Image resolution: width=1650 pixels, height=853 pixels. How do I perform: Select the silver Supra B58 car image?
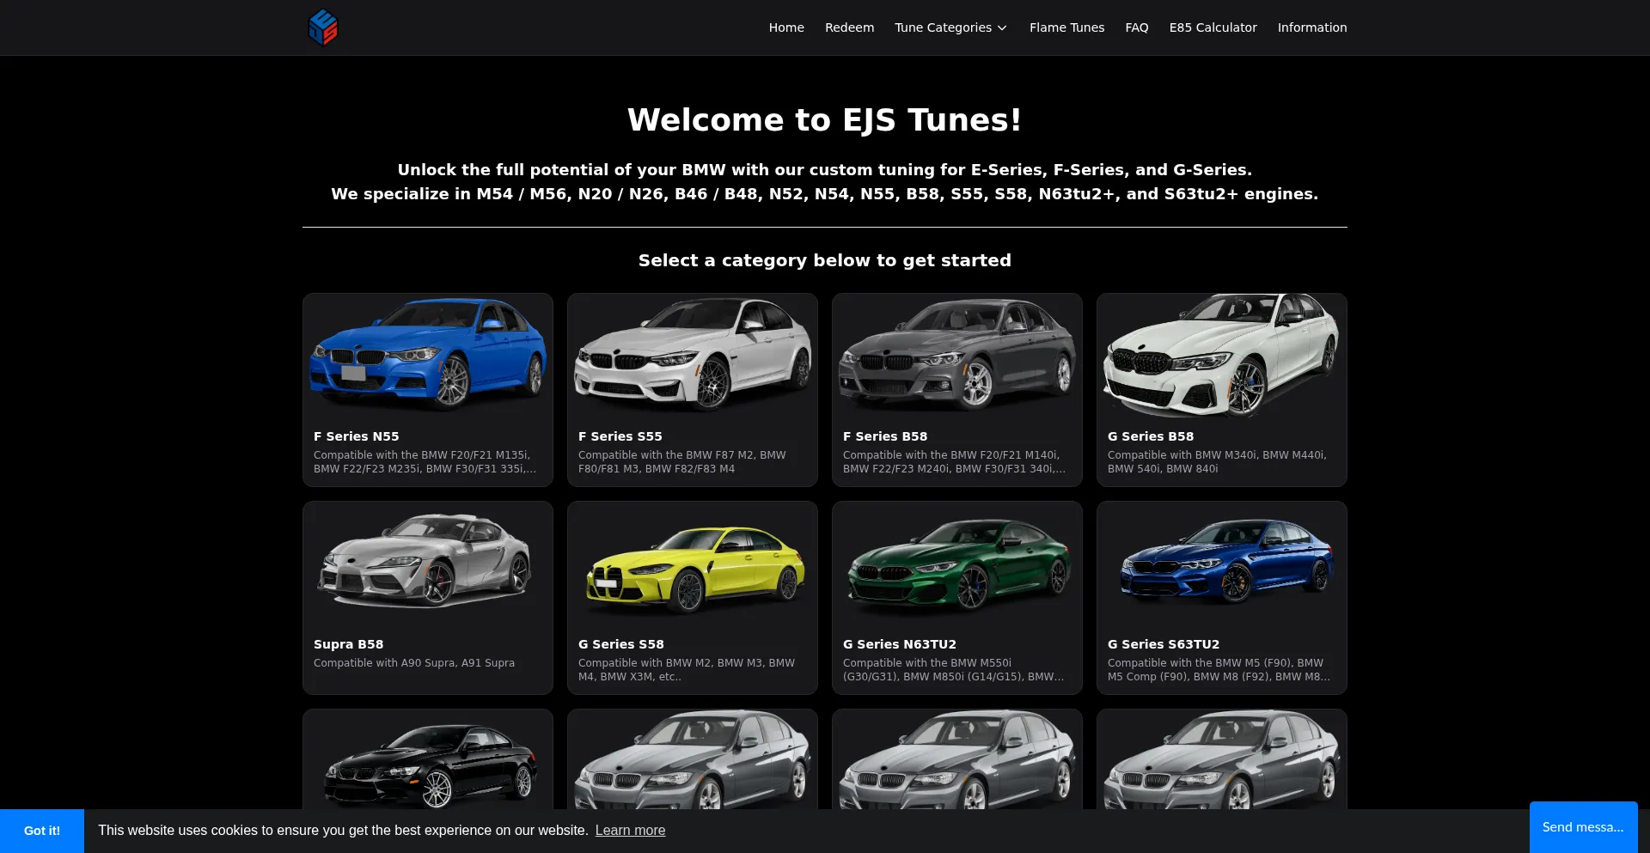427,562
